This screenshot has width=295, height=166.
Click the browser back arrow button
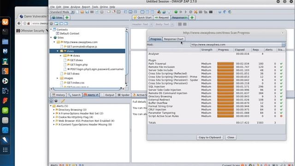point(19,24)
